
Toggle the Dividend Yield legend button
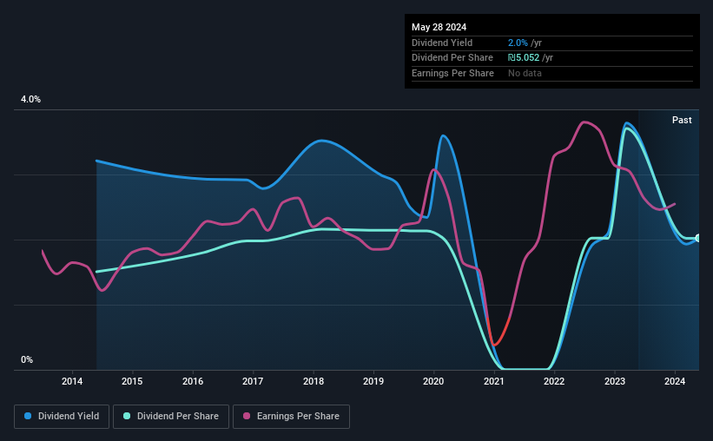click(62, 417)
